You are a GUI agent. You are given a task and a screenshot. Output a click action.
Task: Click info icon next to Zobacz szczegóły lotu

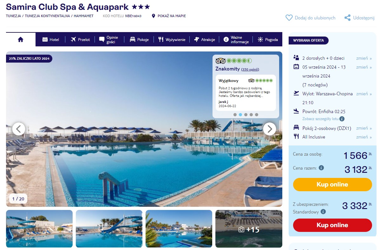coord(342,119)
